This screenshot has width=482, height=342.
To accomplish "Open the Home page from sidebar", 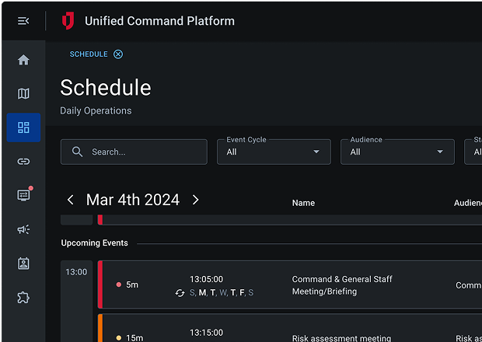I will (x=23, y=60).
